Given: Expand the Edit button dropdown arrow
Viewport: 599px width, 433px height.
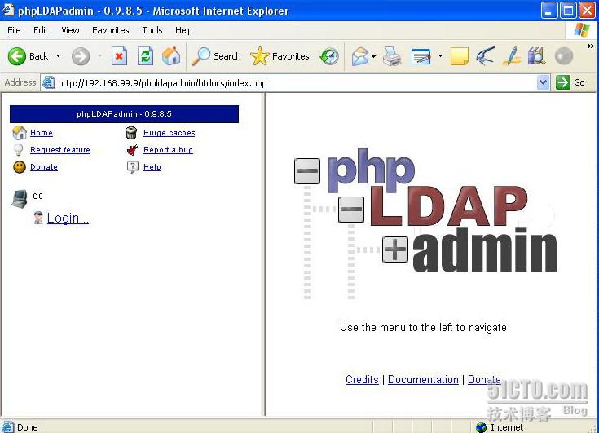Looking at the screenshot, I should point(440,56).
